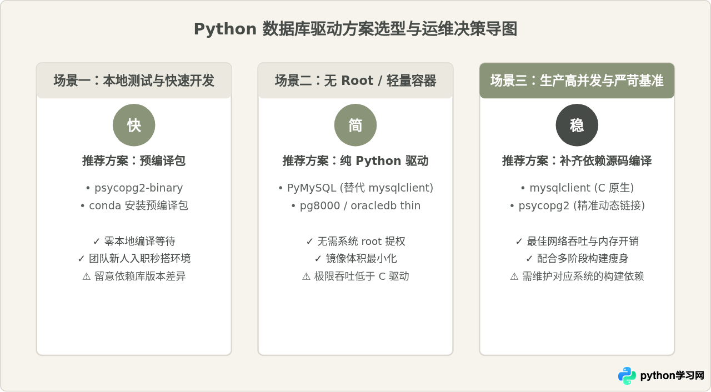Click the main title Python 数据库驱动方案选型与运维决策导图
711x392 pixels.
355,29
